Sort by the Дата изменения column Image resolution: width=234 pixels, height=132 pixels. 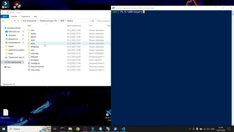click(x=74, y=26)
